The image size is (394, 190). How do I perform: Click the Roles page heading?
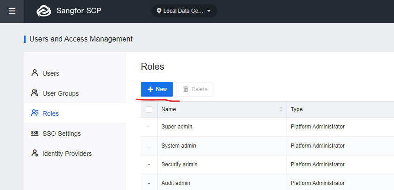(x=153, y=67)
